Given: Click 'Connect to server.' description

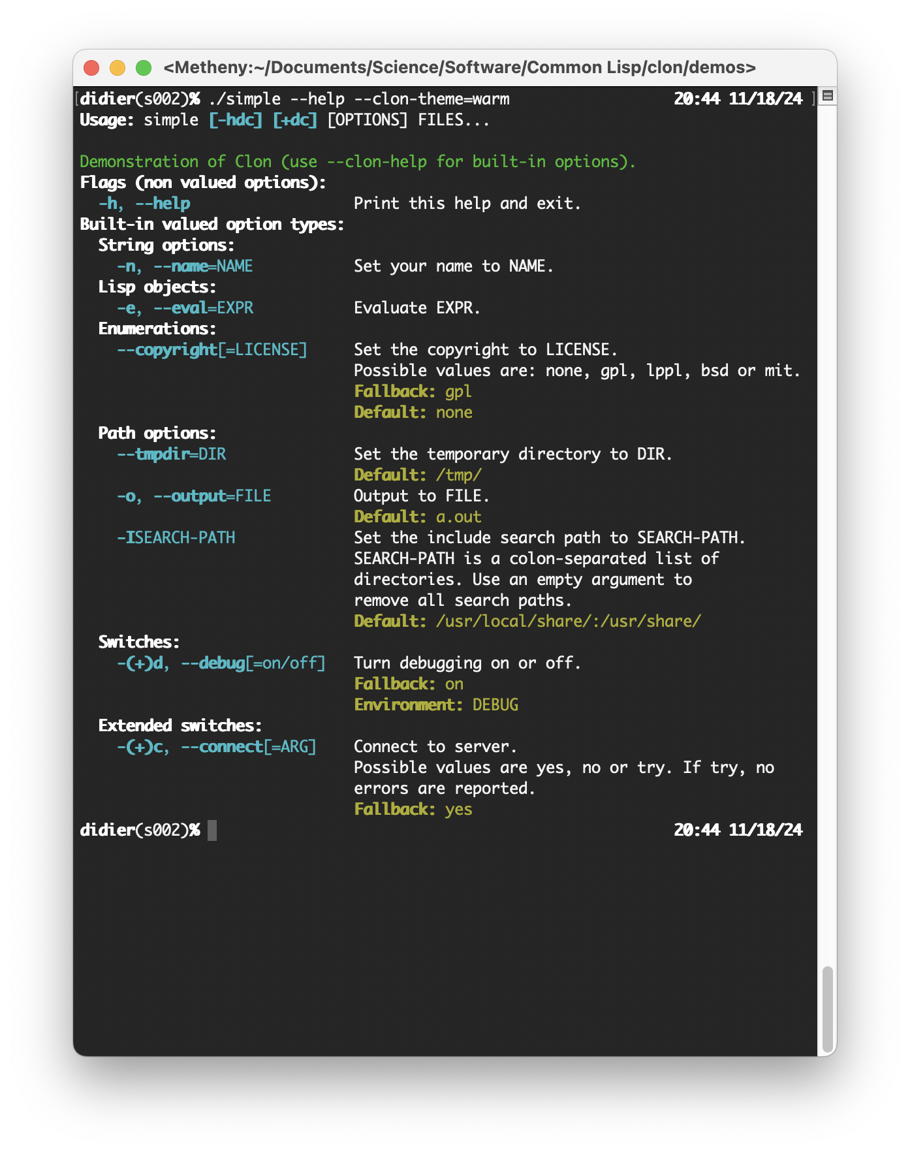Looking at the screenshot, I should [435, 747].
